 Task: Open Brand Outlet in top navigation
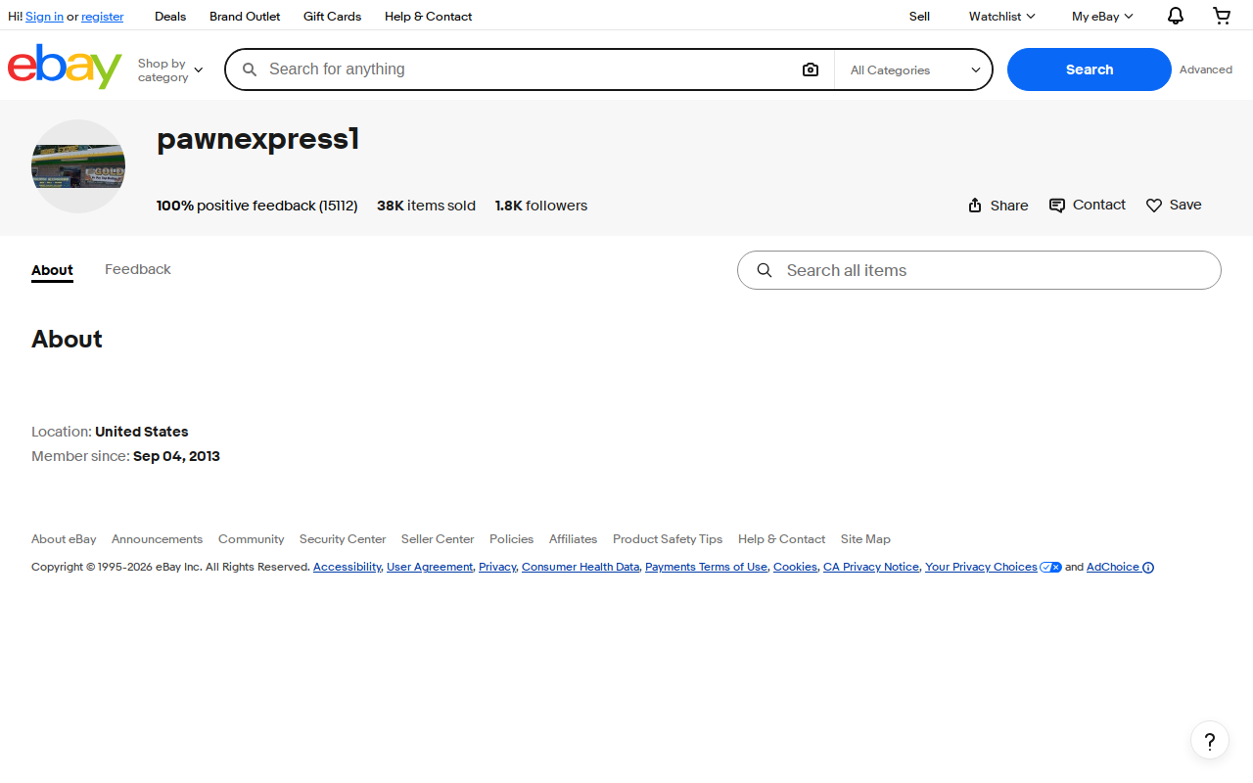pos(245,17)
